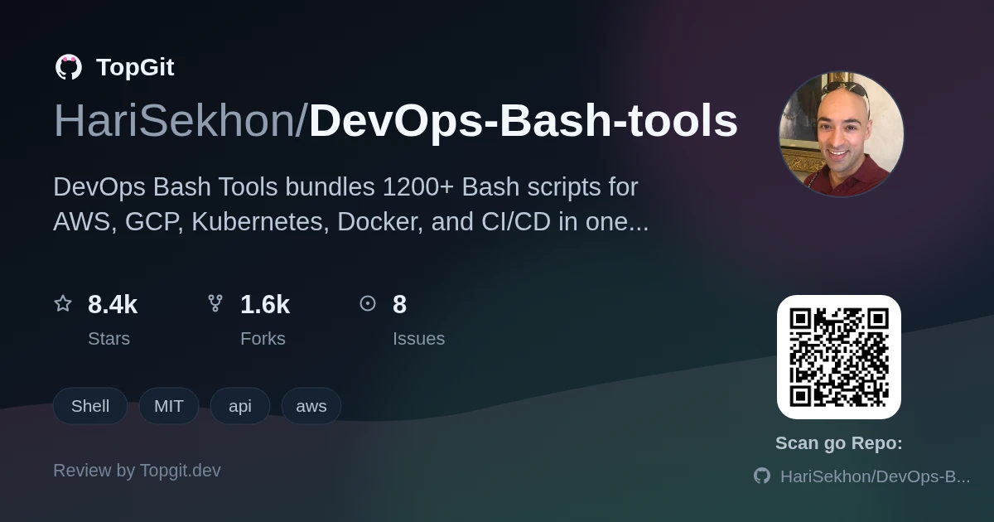The image size is (994, 522).
Task: Open the Shell tag
Action: 90,406
